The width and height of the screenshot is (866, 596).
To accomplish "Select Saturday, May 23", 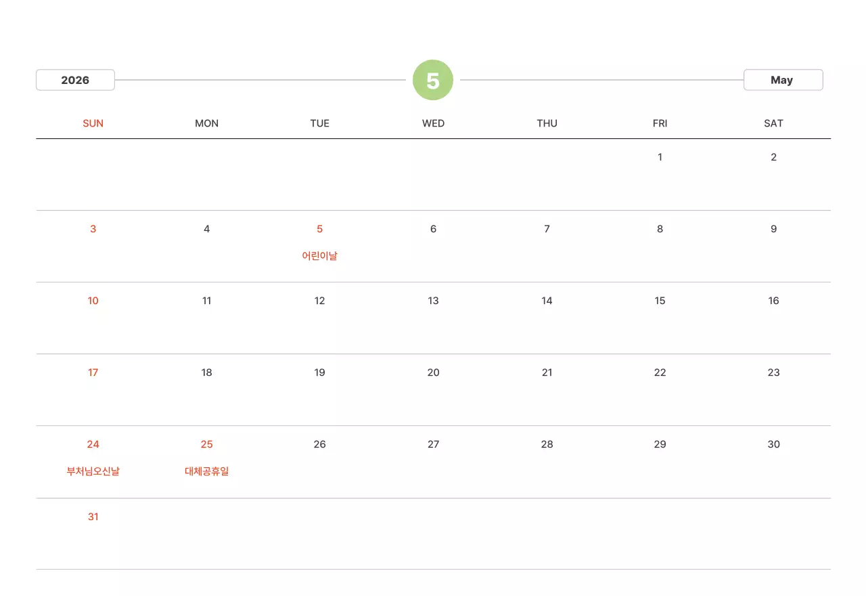I will click(x=773, y=372).
